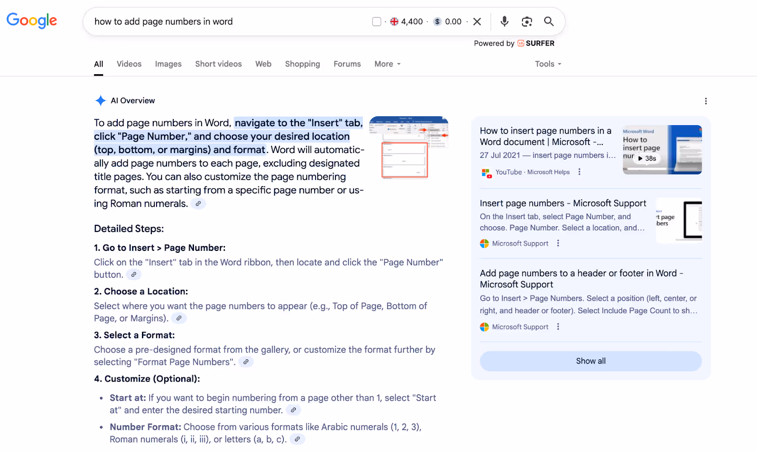Click the '0.00' CPC value
Image resolution: width=757 pixels, height=452 pixels.
453,21
